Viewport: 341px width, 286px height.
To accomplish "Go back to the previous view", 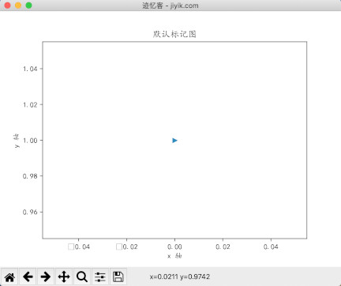I will (28, 277).
